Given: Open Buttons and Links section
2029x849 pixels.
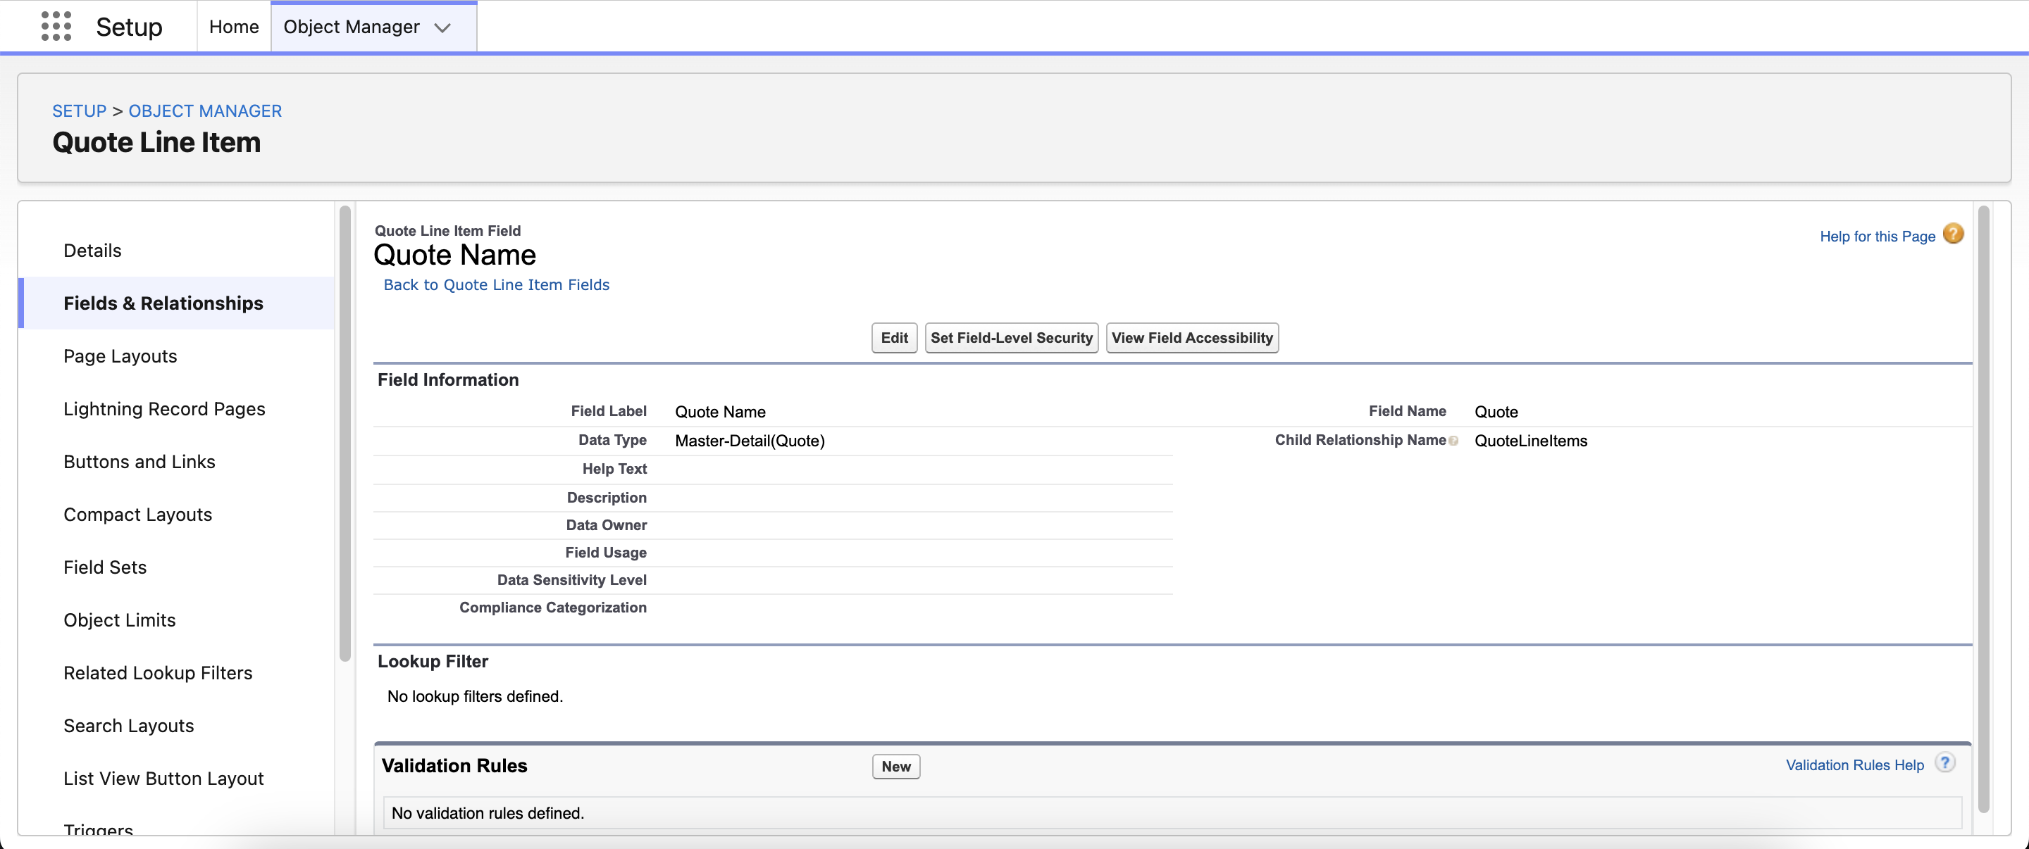Looking at the screenshot, I should click(x=139, y=462).
